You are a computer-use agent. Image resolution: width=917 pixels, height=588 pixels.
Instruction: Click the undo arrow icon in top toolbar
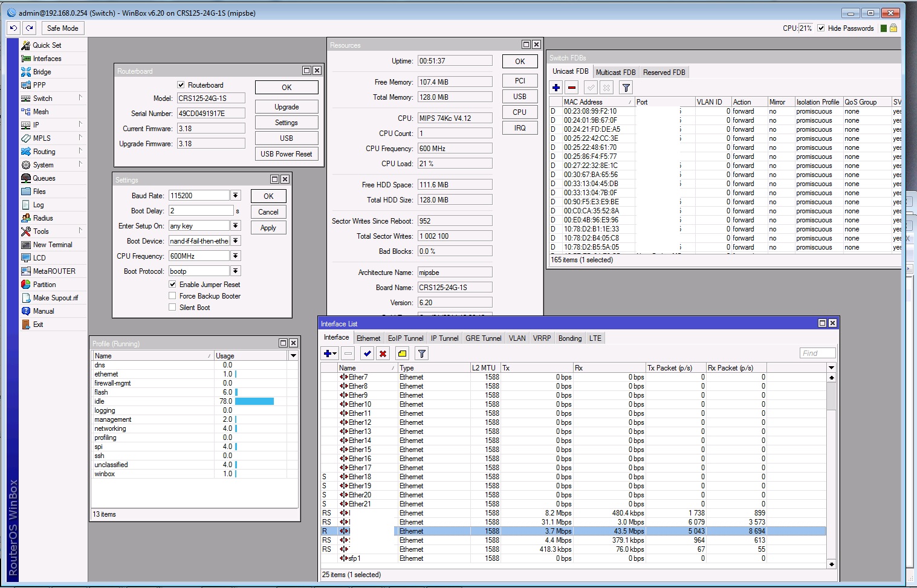(13, 28)
